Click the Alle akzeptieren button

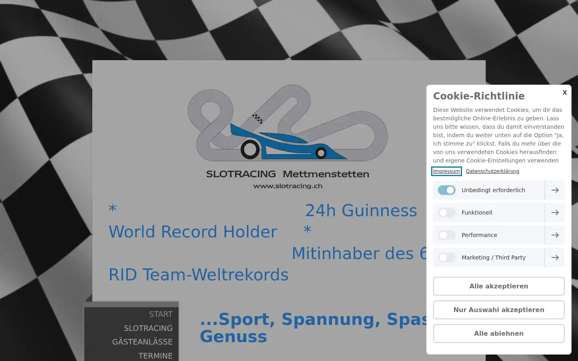pyautogui.click(x=499, y=286)
